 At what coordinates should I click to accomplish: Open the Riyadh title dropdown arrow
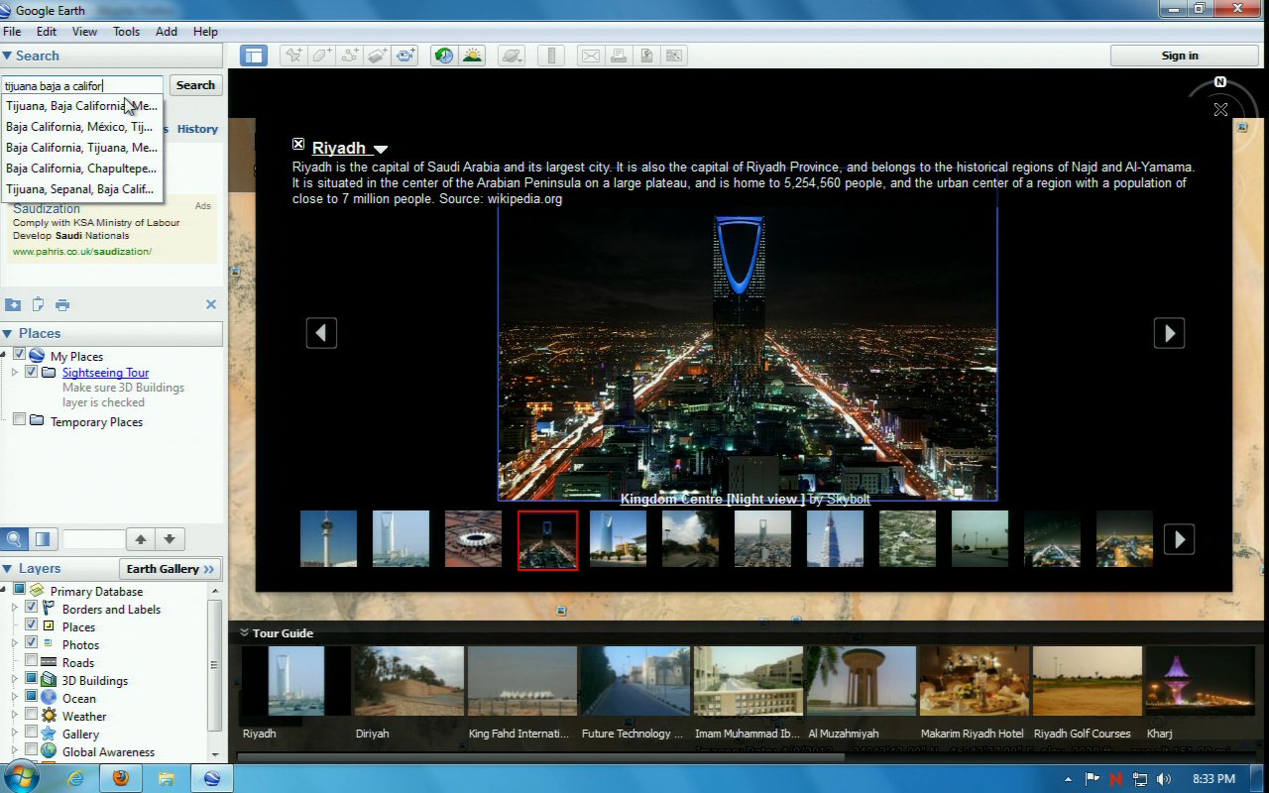pos(381,150)
